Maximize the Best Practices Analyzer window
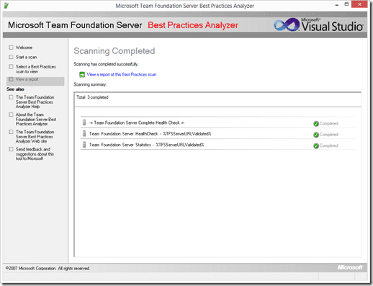The image size is (373, 286). [346, 4]
